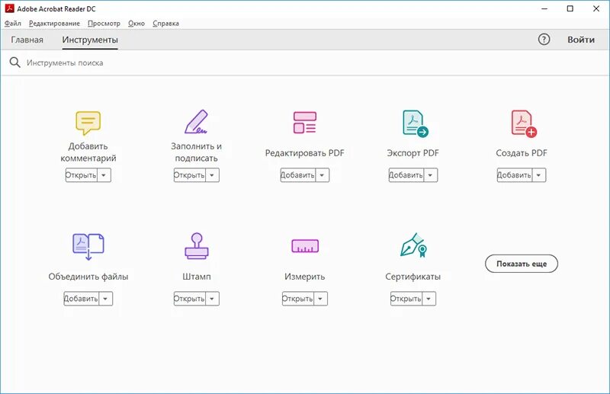This screenshot has width=610, height=394.
Task: Switch to the Главная tab
Action: pos(27,40)
